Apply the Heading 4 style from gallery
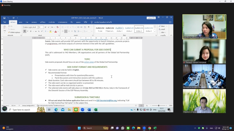Screen dimensions: 234x131 point(149,29)
